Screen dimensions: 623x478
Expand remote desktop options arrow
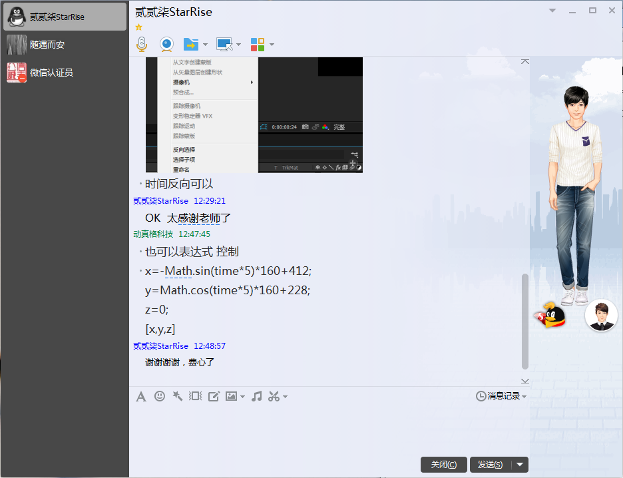coord(238,45)
